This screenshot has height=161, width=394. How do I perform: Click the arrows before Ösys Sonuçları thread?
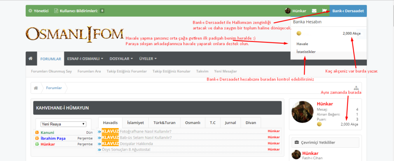coord(99,150)
